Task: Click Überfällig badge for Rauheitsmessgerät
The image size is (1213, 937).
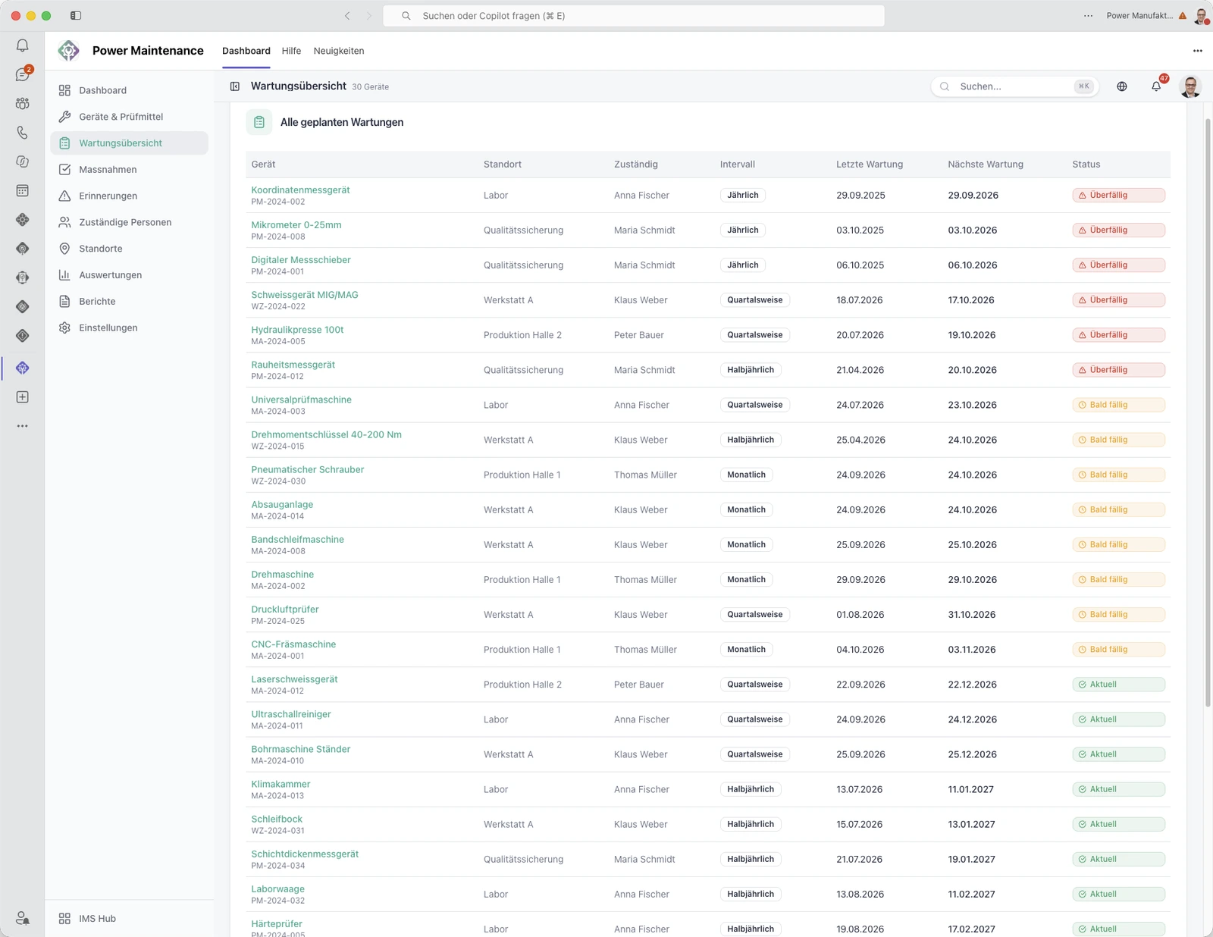Action: [1118, 370]
